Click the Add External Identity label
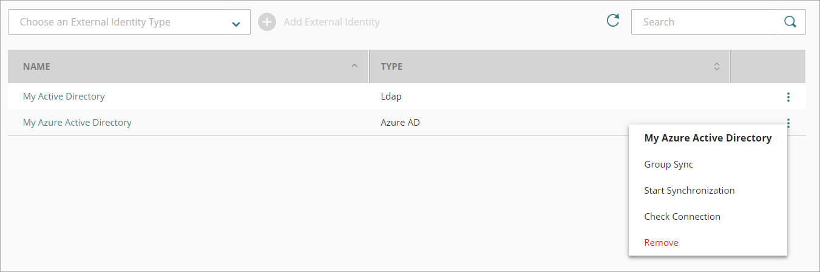 tap(331, 22)
